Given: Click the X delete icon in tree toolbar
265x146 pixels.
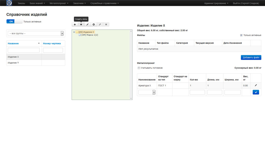Looking at the screenshot, I should [x=106, y=24].
